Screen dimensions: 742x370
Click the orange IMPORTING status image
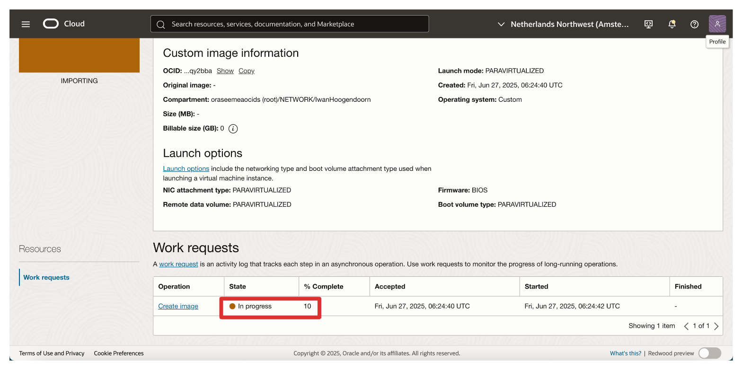(x=79, y=55)
